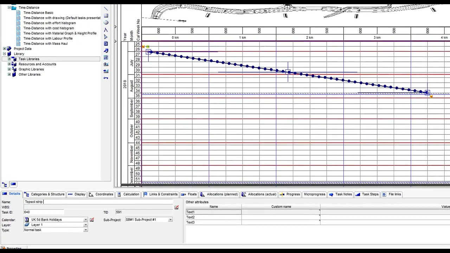The width and height of the screenshot is (450, 253).
Task: Expand the Project Data node
Action: (x=4, y=49)
